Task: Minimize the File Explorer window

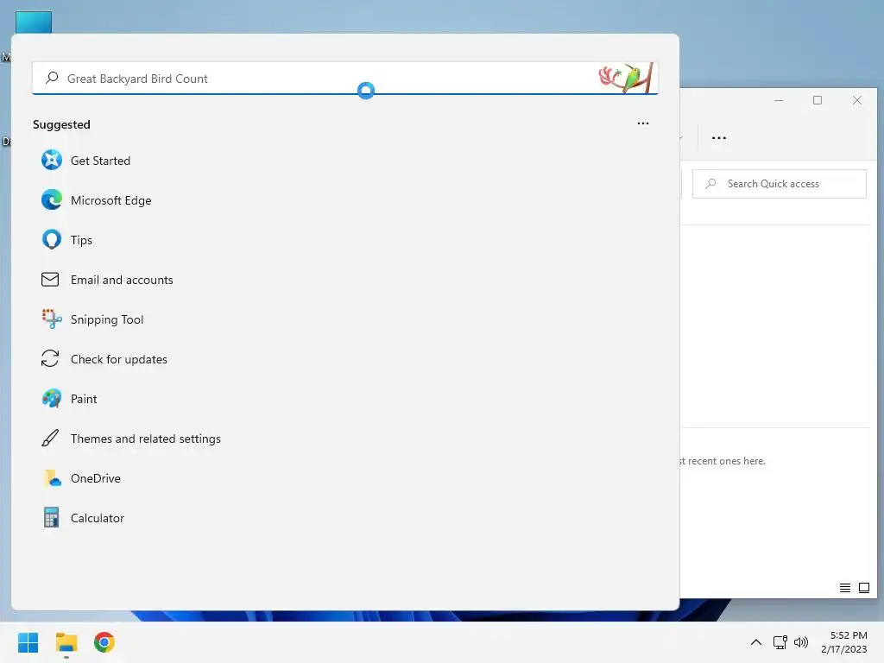Action: pos(780,100)
